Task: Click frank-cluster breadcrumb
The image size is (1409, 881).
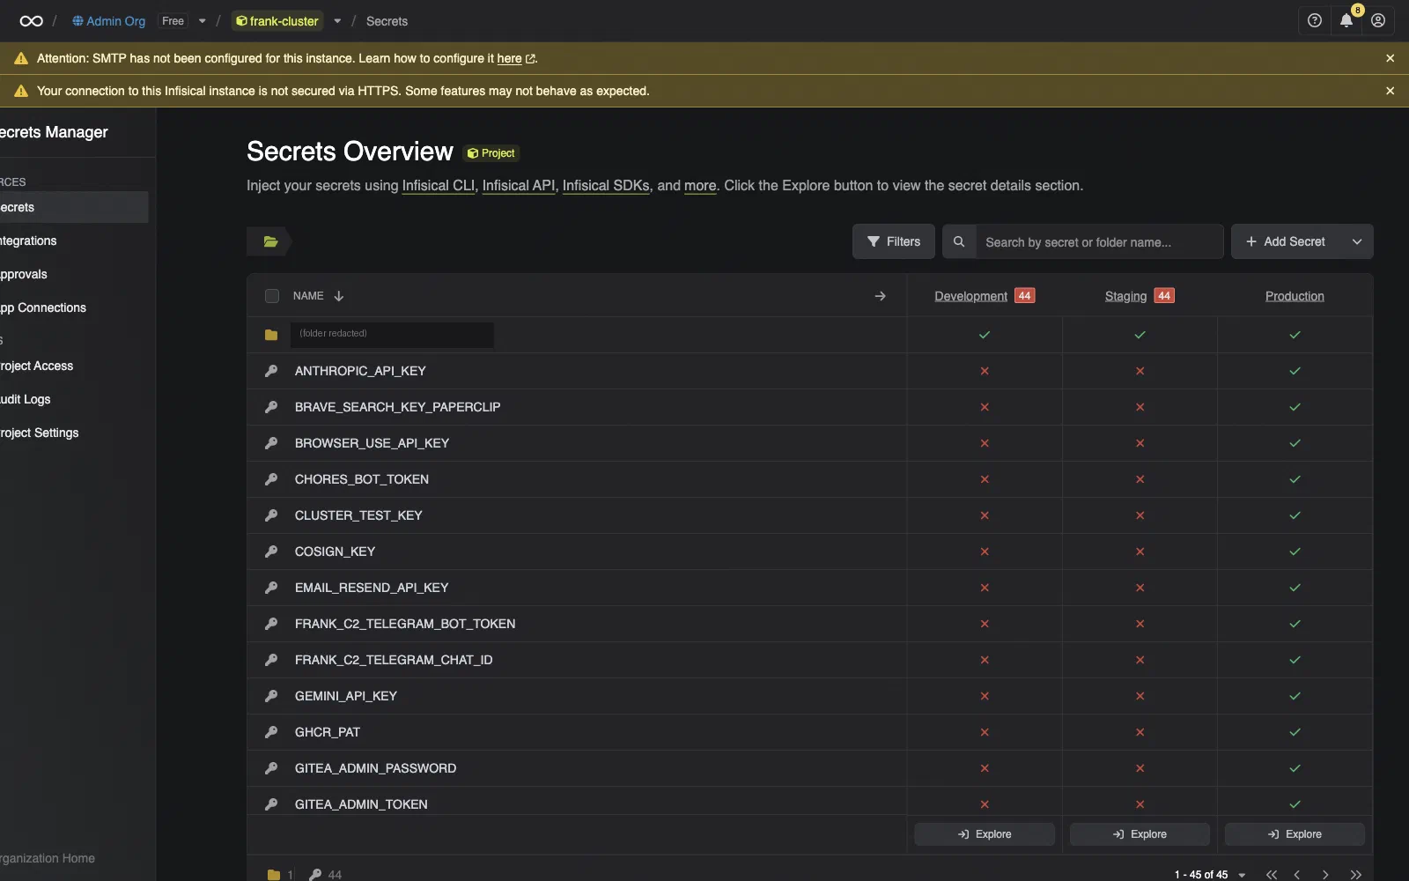Action: click(277, 21)
